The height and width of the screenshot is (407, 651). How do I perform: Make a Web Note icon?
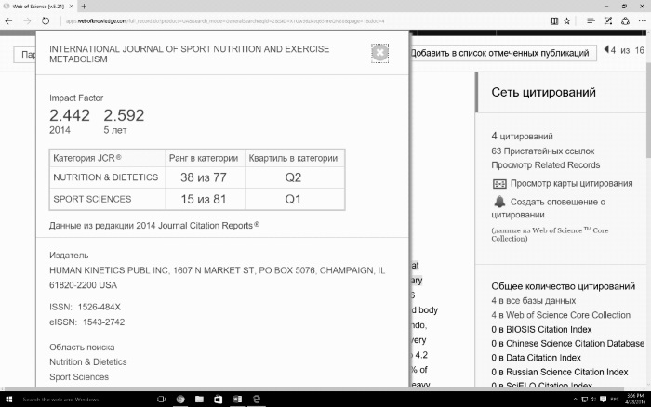point(608,20)
